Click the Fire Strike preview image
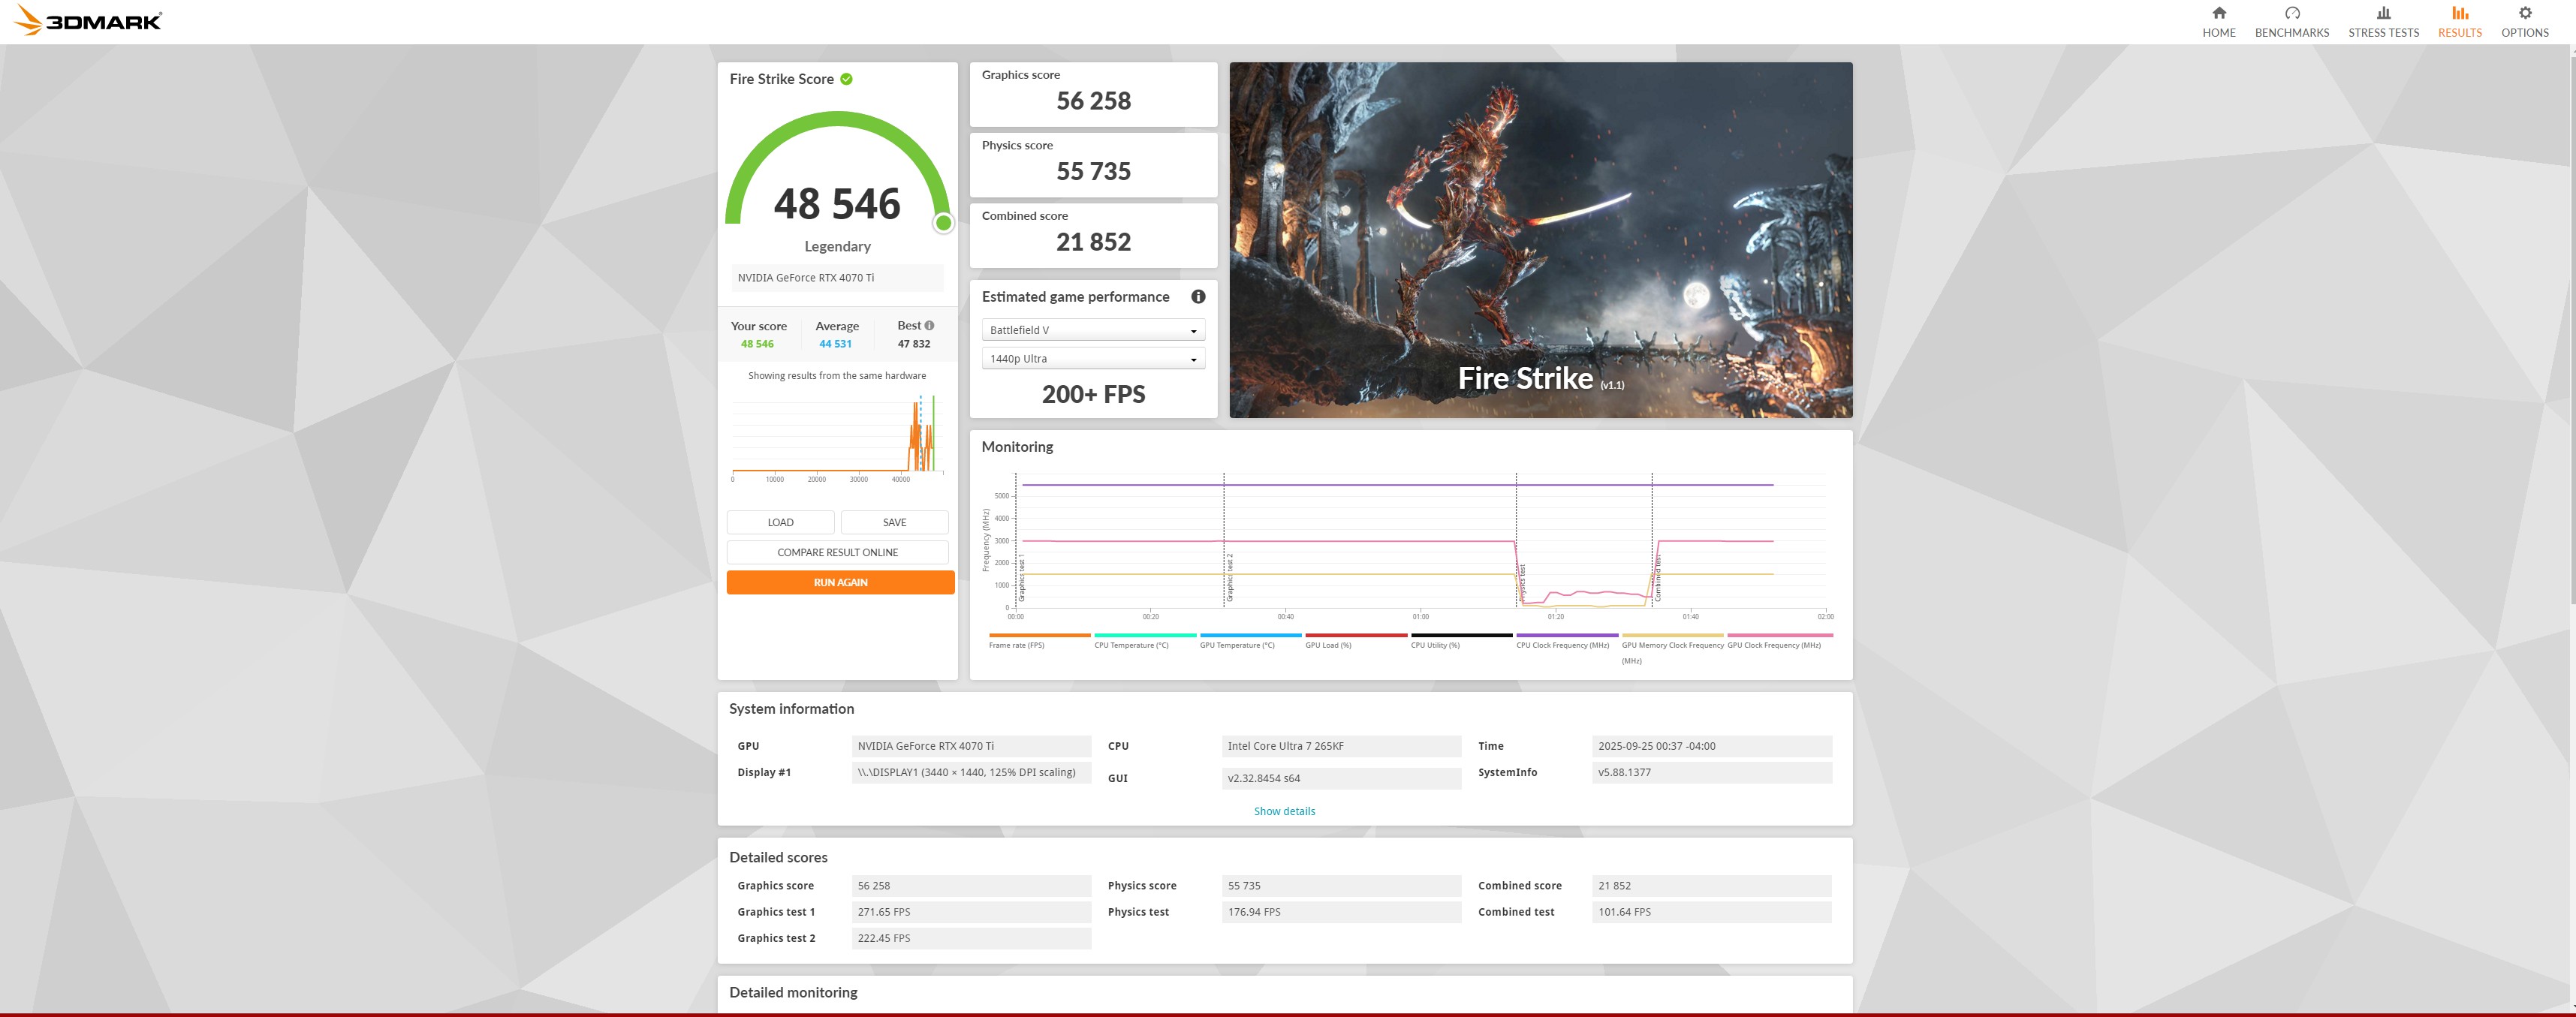The height and width of the screenshot is (1017, 2576). [x=1540, y=240]
